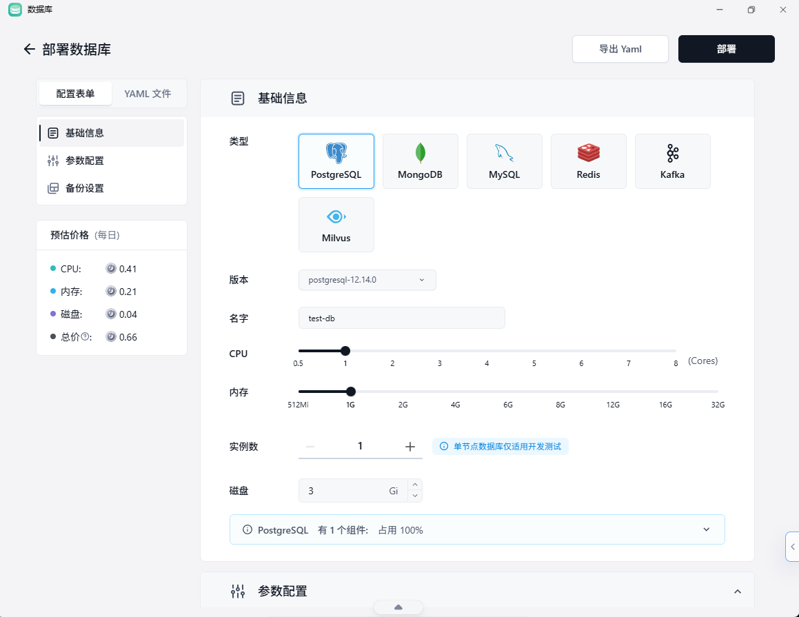Decrease instance count with minus button
The width and height of the screenshot is (799, 617).
tap(310, 447)
